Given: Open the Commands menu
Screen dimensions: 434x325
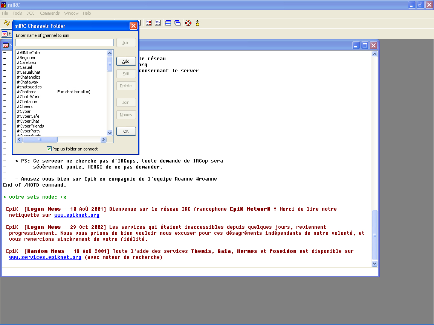Looking at the screenshot, I should (50, 13).
